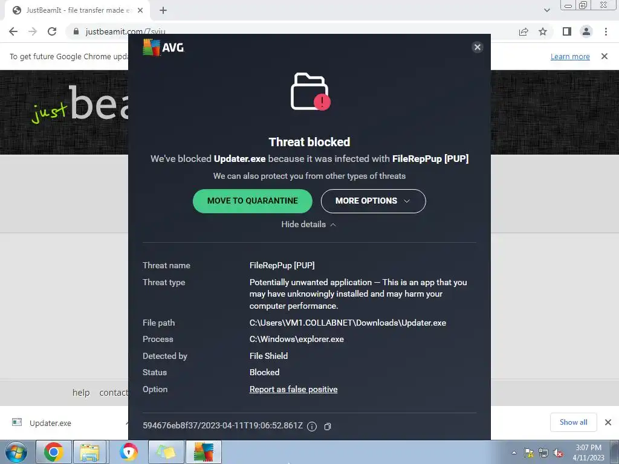
Task: Click the JustBeamIt logo
Action: [81, 104]
